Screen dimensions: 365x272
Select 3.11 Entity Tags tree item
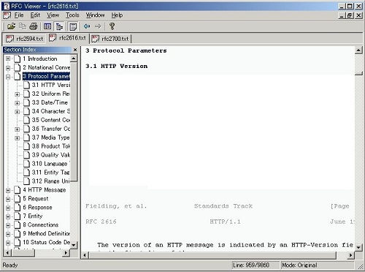(51, 173)
